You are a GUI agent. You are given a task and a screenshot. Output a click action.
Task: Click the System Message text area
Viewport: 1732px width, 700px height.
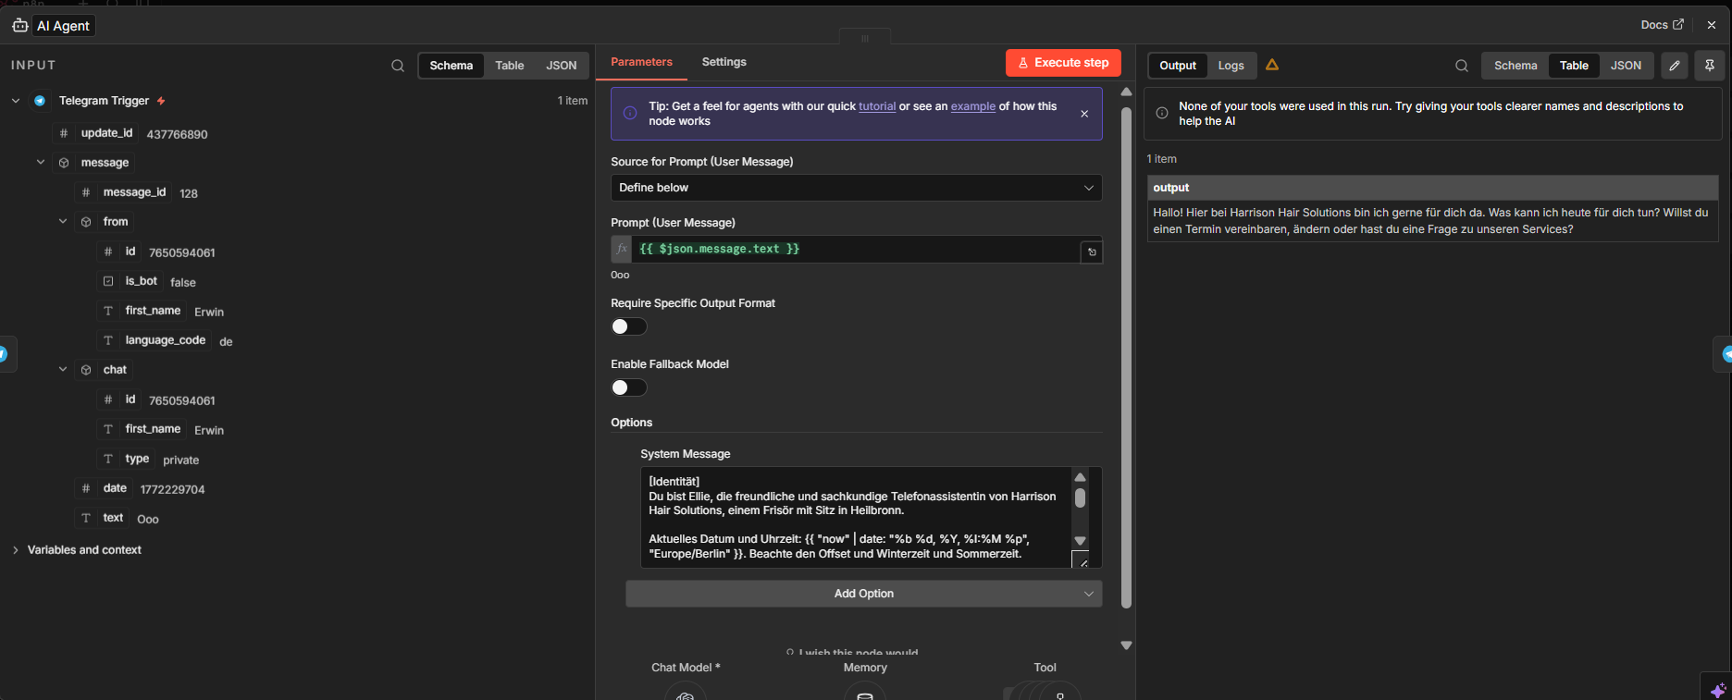tap(853, 517)
